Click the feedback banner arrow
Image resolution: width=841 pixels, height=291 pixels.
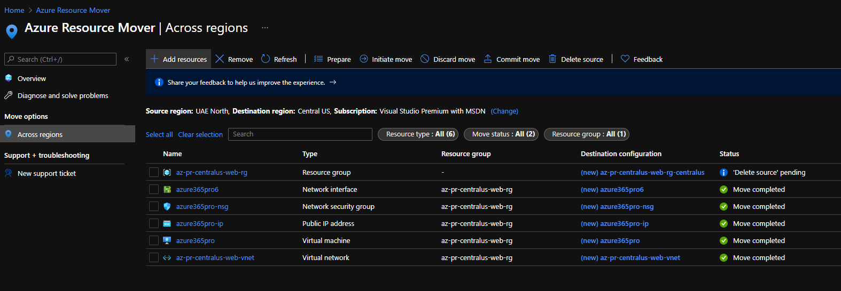click(x=333, y=83)
